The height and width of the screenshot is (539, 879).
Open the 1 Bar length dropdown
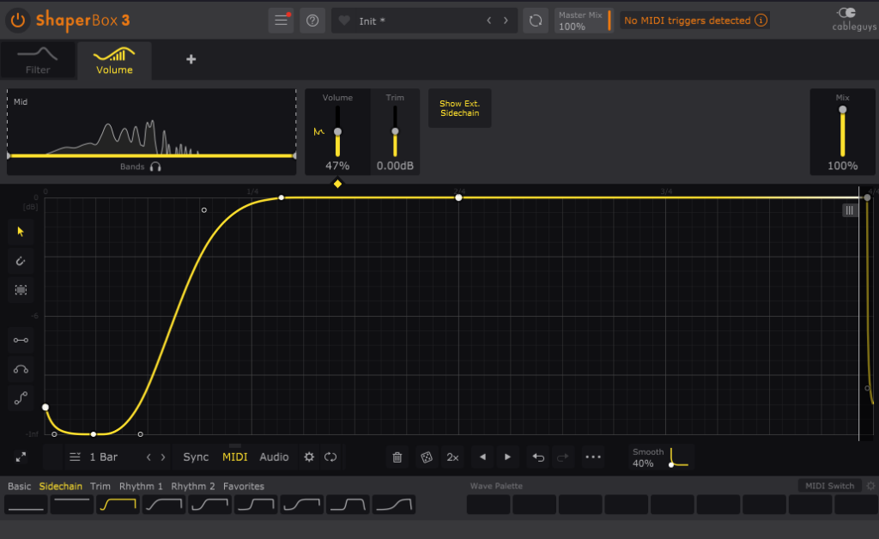pyautogui.click(x=103, y=457)
